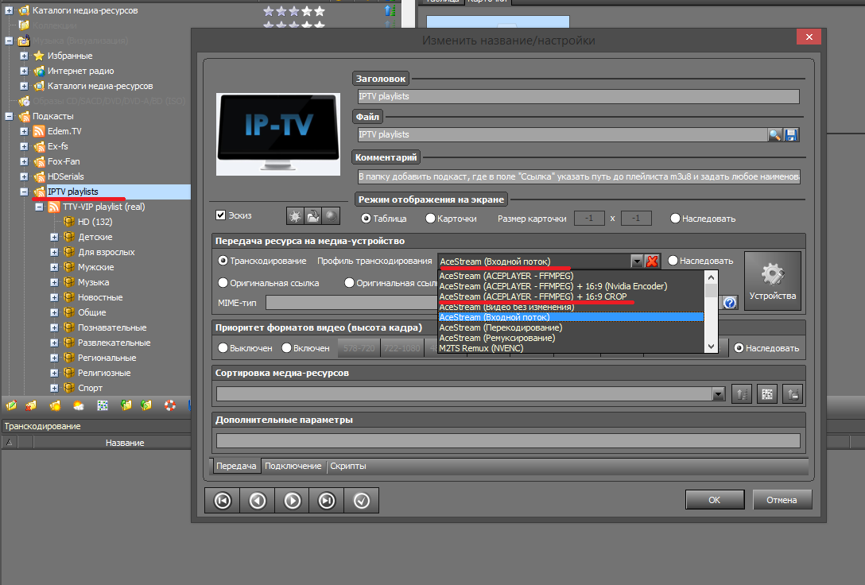Open the Устройства gear settings

[772, 281]
